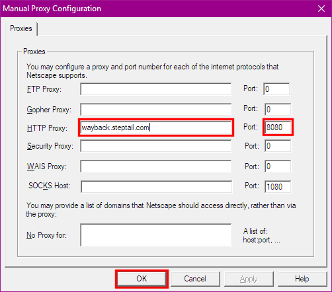Click the Gopher Proxy port field
The height and width of the screenshot is (292, 332).
point(278,110)
